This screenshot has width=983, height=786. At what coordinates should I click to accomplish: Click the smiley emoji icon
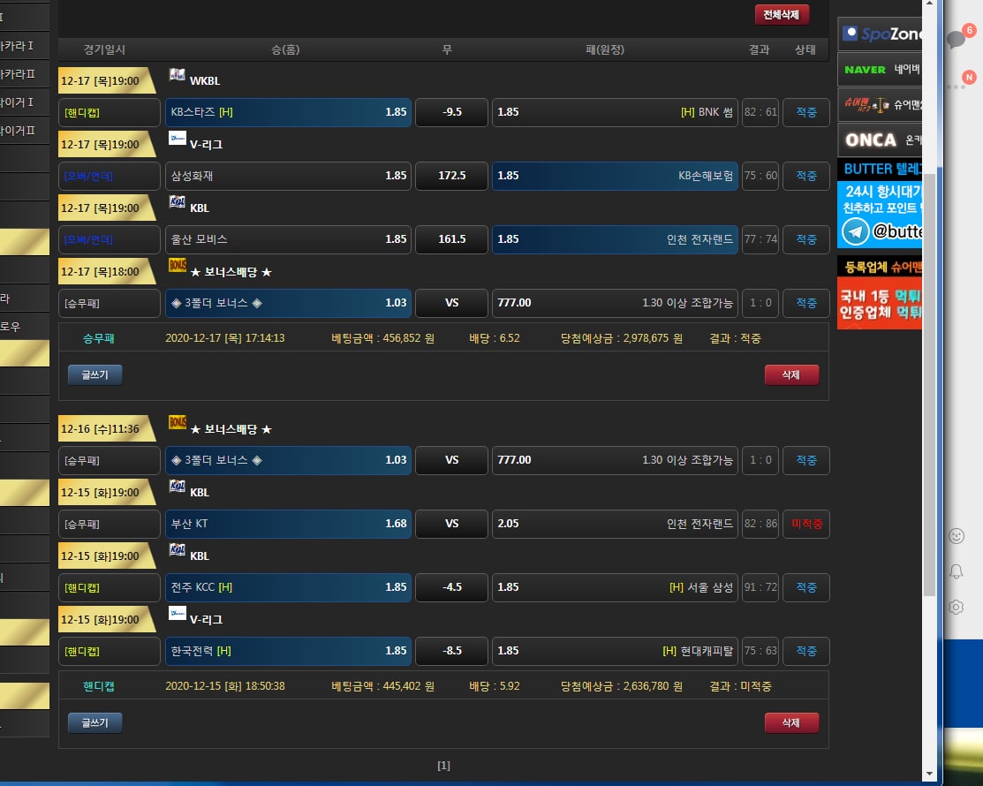956,536
